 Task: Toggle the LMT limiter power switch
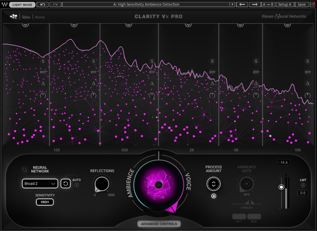click(x=303, y=185)
